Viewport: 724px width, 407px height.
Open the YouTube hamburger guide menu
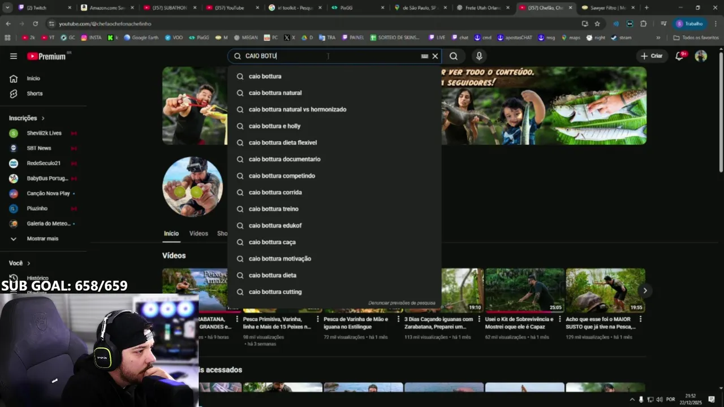(14, 56)
